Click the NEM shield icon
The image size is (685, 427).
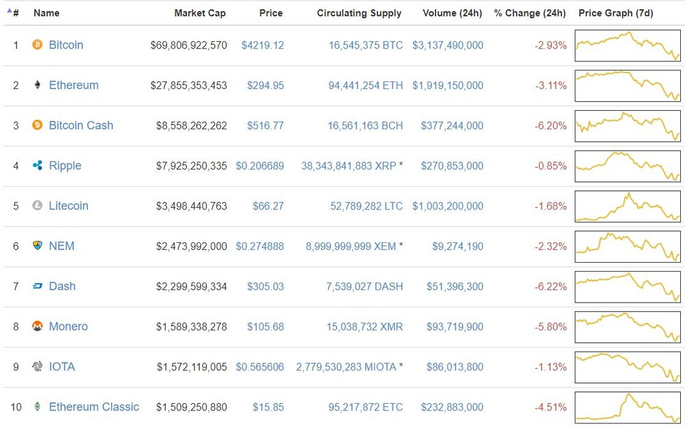38,246
